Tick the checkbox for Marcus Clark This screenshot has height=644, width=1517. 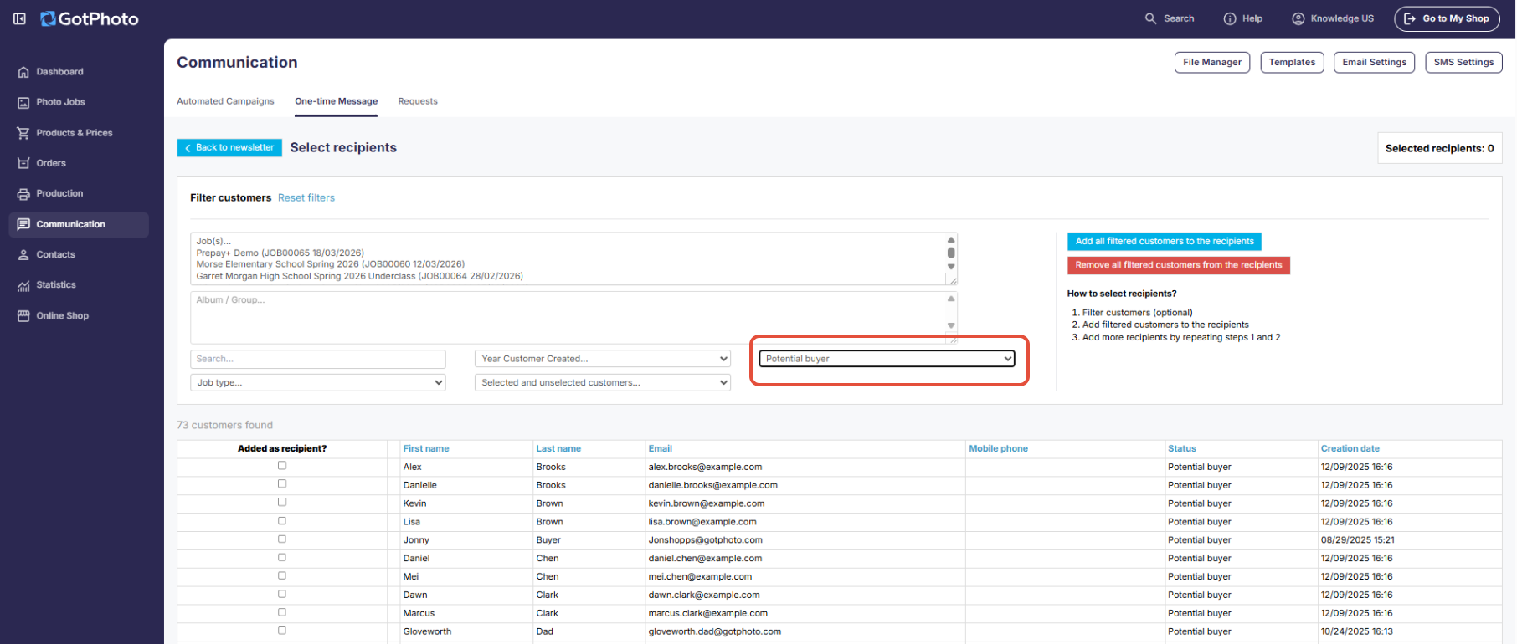pos(282,612)
